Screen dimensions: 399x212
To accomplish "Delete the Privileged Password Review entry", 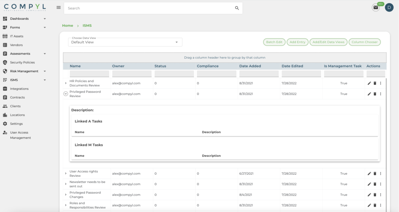I will point(375,94).
